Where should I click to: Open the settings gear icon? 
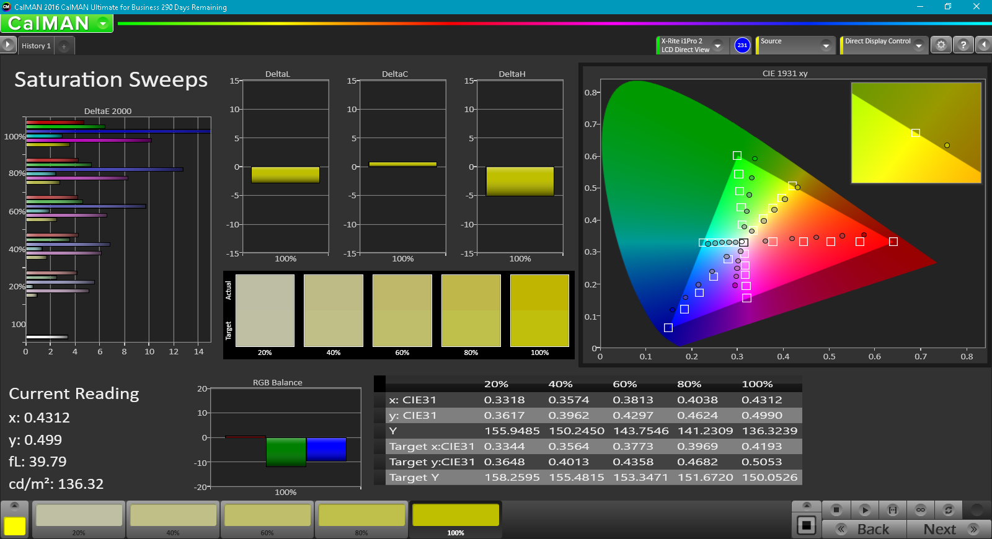point(941,45)
